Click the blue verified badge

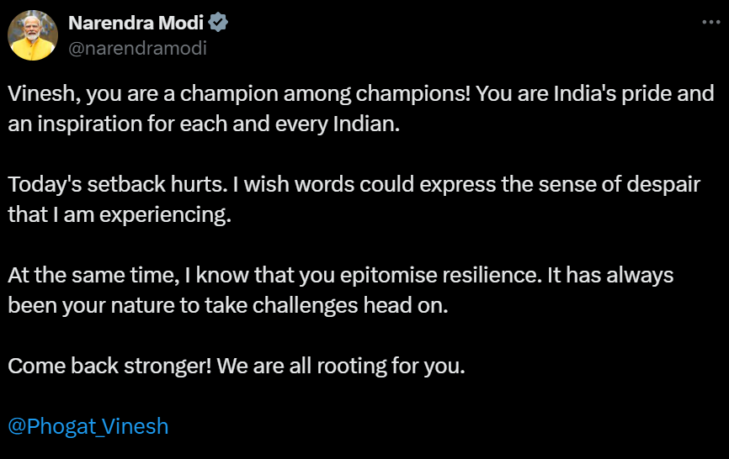pos(220,23)
